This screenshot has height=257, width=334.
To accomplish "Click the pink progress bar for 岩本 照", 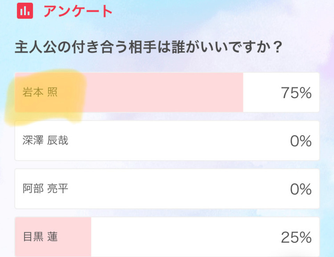I will coord(129,92).
